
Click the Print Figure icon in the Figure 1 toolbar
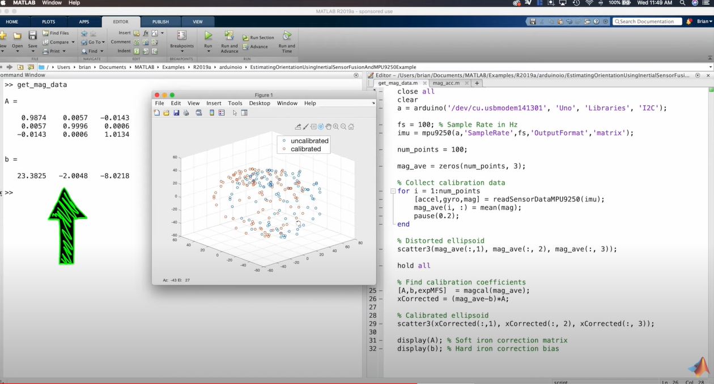pos(186,113)
